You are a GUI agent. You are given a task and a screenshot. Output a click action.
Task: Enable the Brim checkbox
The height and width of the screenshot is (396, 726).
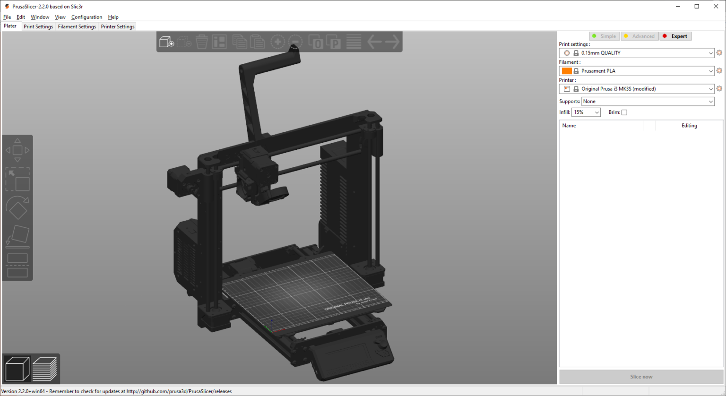[624, 112]
